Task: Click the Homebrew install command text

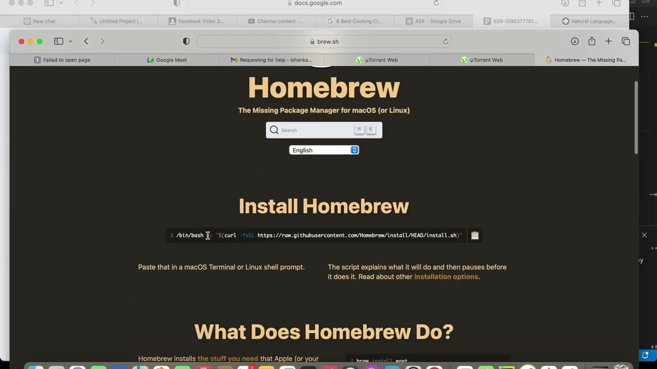Action: pyautogui.click(x=316, y=235)
